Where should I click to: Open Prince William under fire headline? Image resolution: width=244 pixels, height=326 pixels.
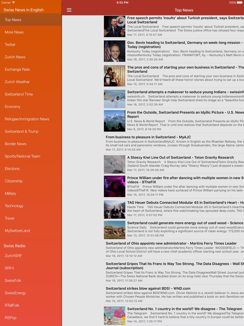click(x=185, y=180)
